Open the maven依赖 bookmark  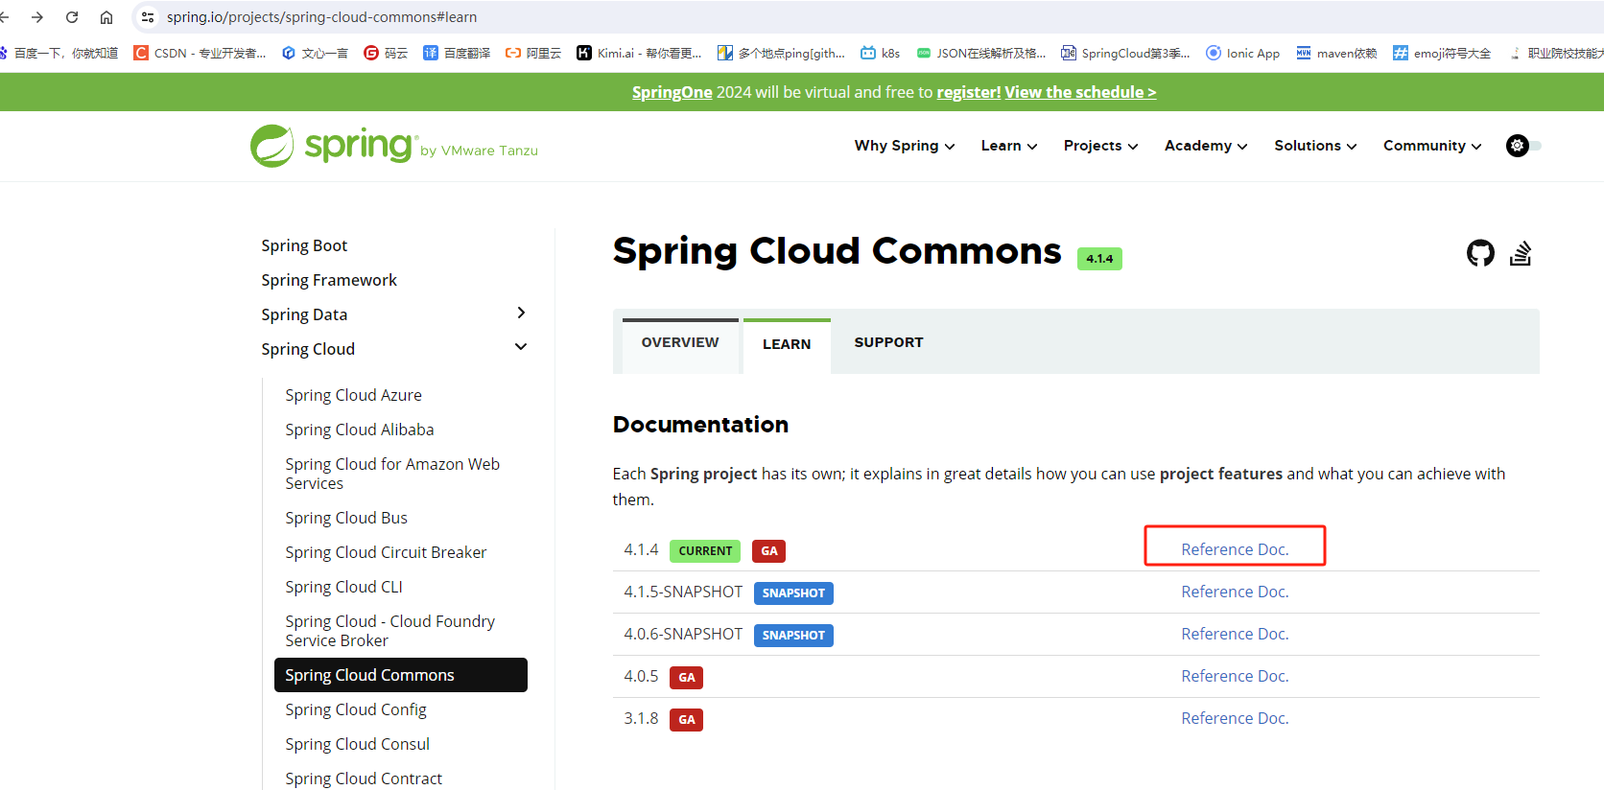[x=1336, y=53]
